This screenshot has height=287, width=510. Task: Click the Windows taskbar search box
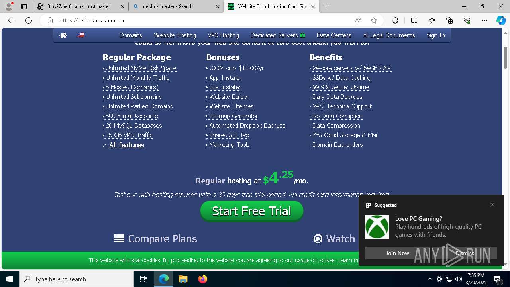pos(76,279)
